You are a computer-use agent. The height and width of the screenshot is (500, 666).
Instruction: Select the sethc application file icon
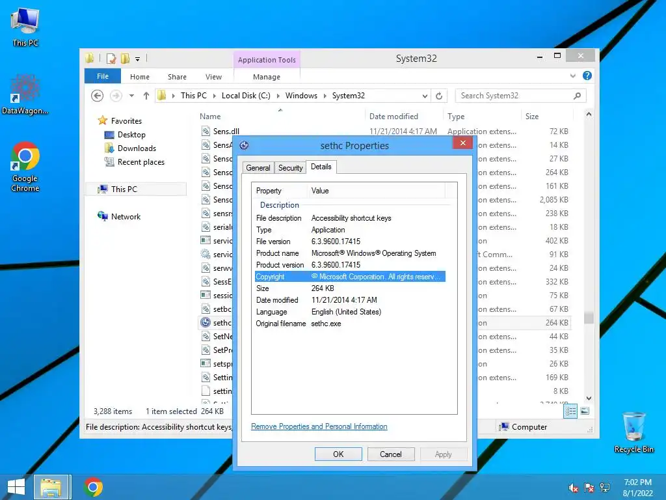coord(206,323)
